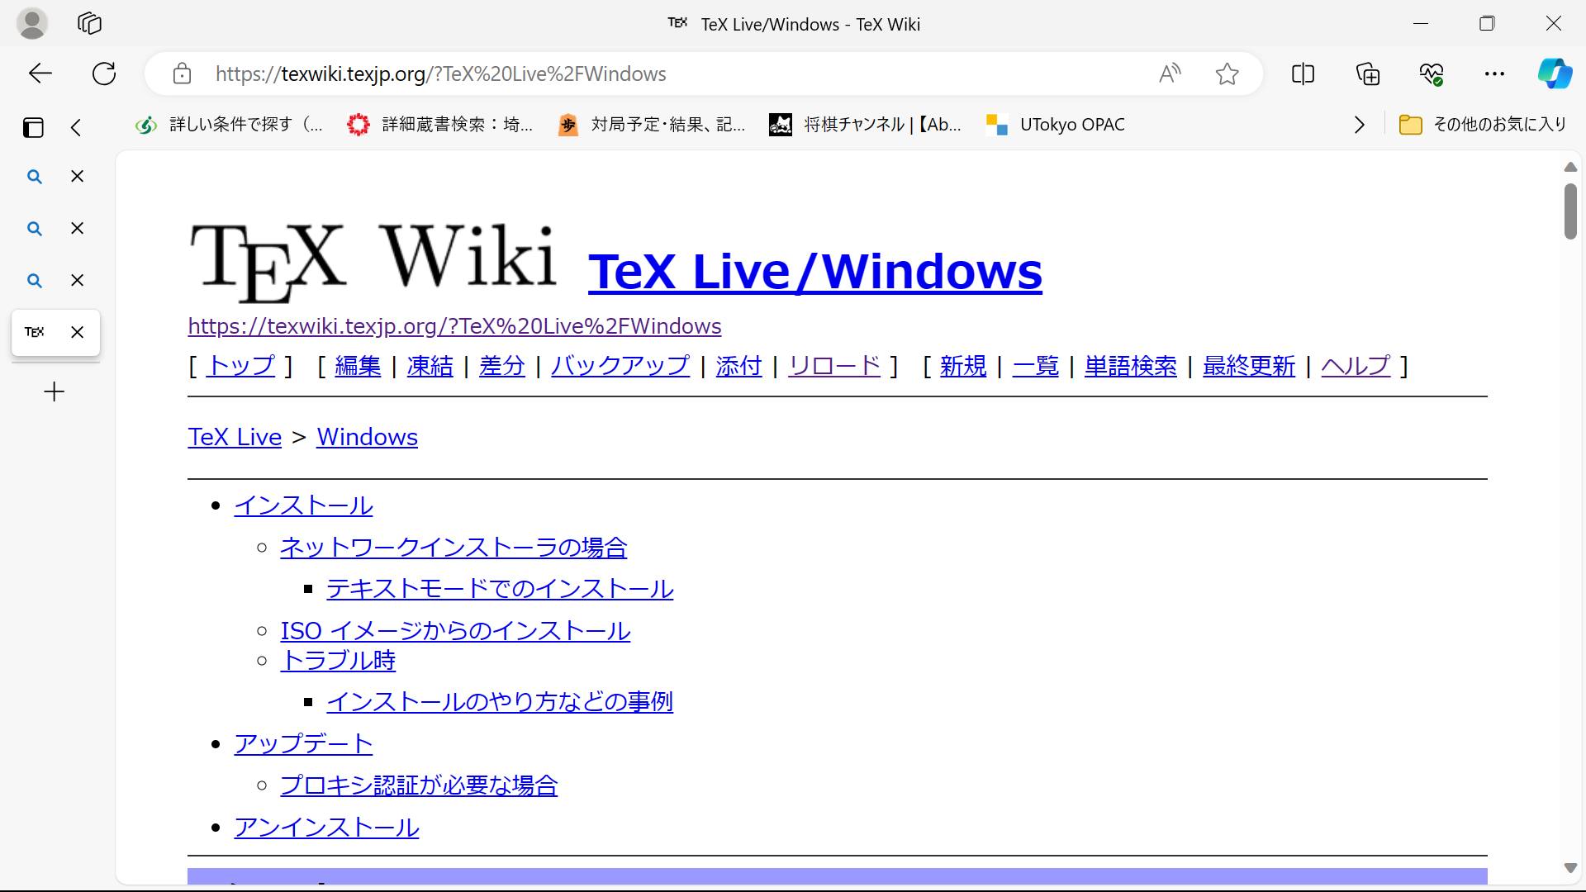
Task: Open the 将棋チャンネル favorite
Action: tap(866, 124)
